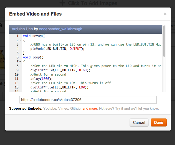Click line number 1 in the gutter
This screenshot has height=145, width=175.
[x=18, y=36]
